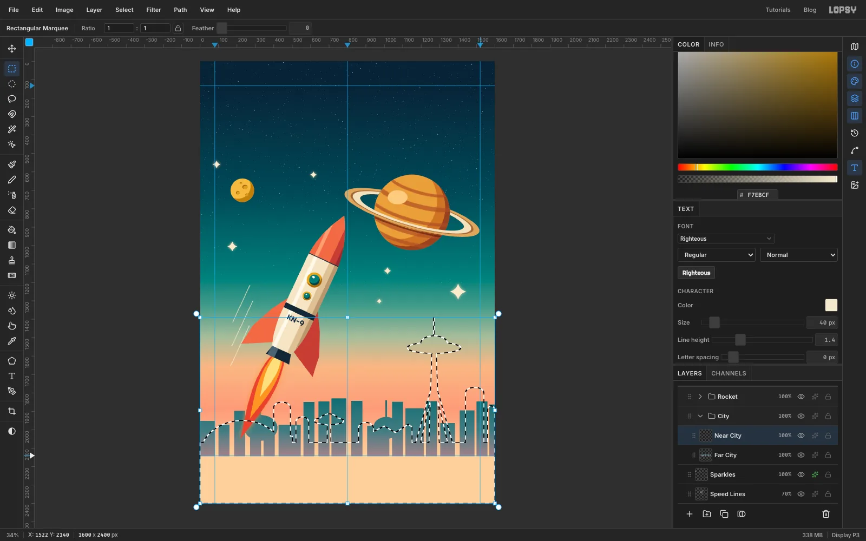Select the Polygon Shape tool

(12, 361)
